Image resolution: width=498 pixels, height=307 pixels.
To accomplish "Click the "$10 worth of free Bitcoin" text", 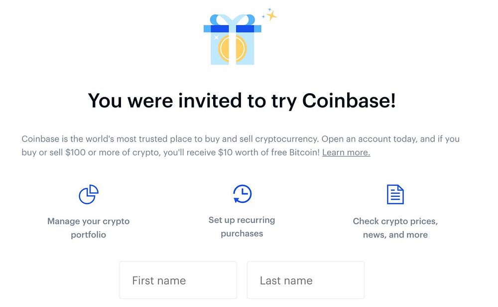I will click(x=268, y=153).
